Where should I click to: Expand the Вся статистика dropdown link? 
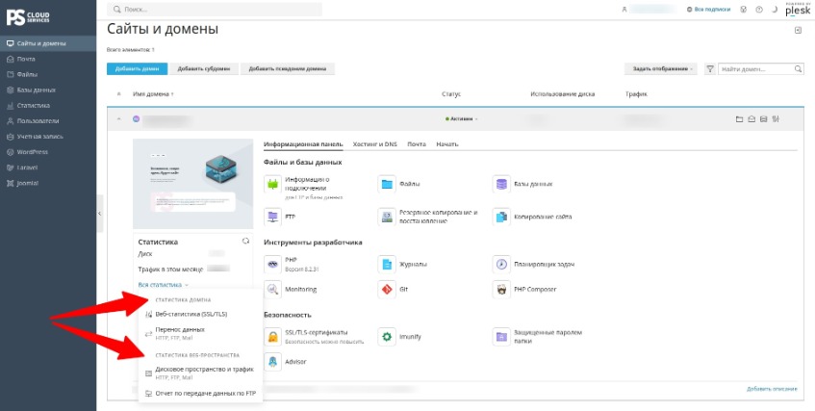(x=164, y=285)
